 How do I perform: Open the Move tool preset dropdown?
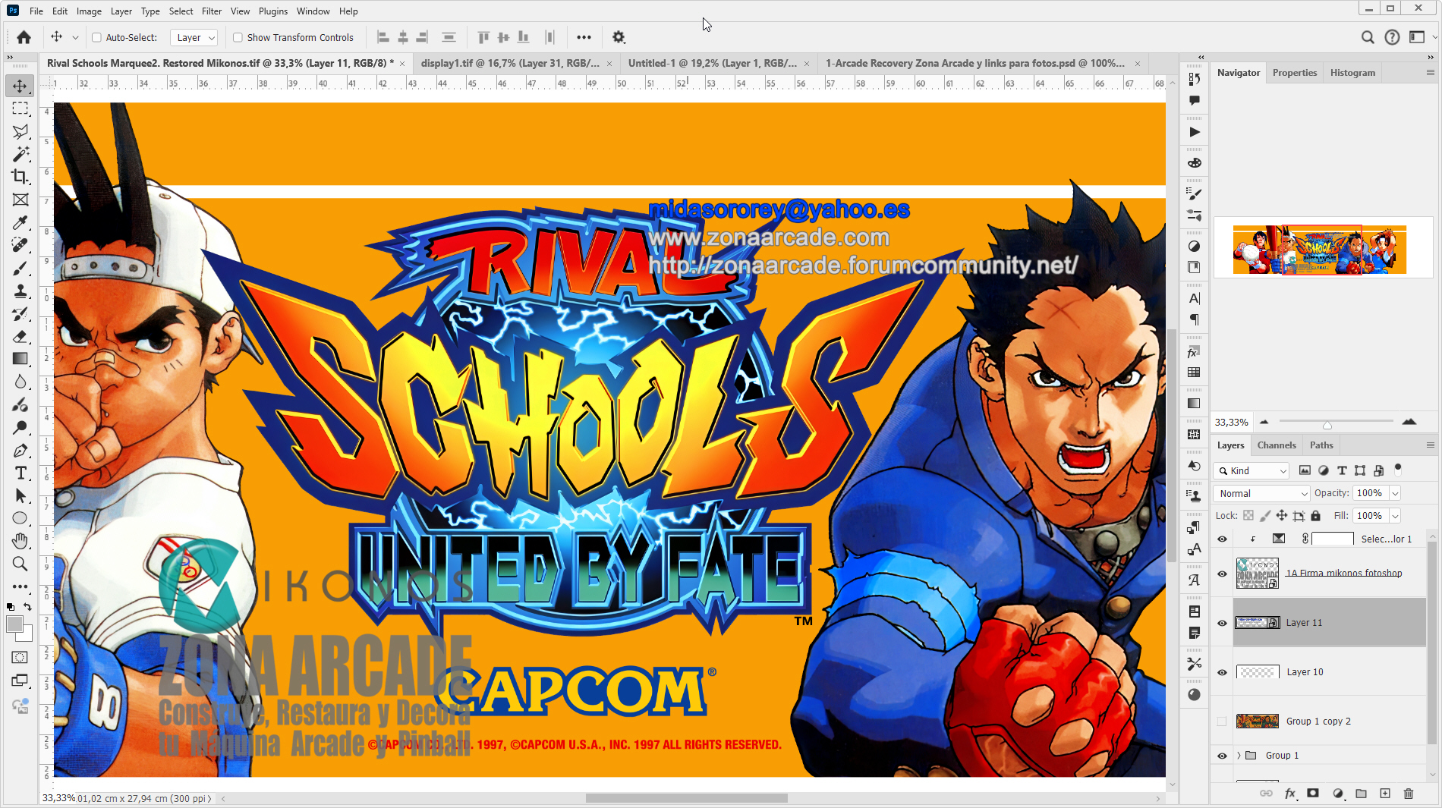(75, 37)
